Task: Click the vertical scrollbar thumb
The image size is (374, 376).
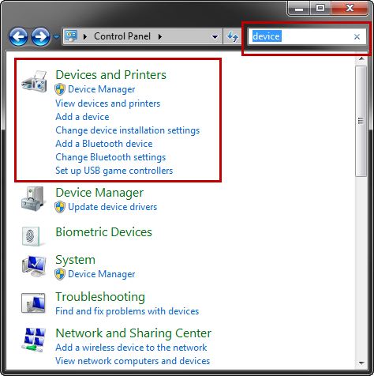Action: [x=361, y=121]
